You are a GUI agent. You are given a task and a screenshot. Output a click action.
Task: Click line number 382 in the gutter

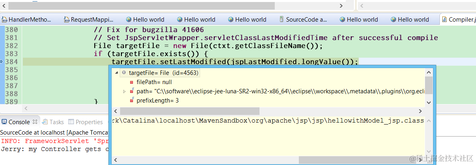click(12, 46)
